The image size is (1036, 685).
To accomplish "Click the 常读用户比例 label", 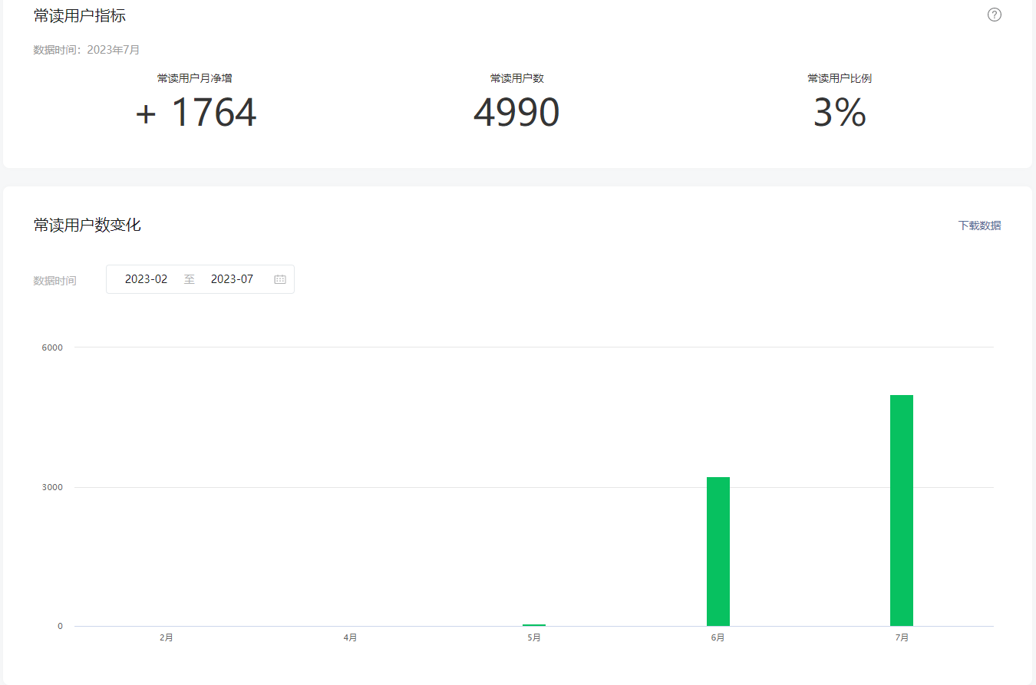I will point(840,78).
